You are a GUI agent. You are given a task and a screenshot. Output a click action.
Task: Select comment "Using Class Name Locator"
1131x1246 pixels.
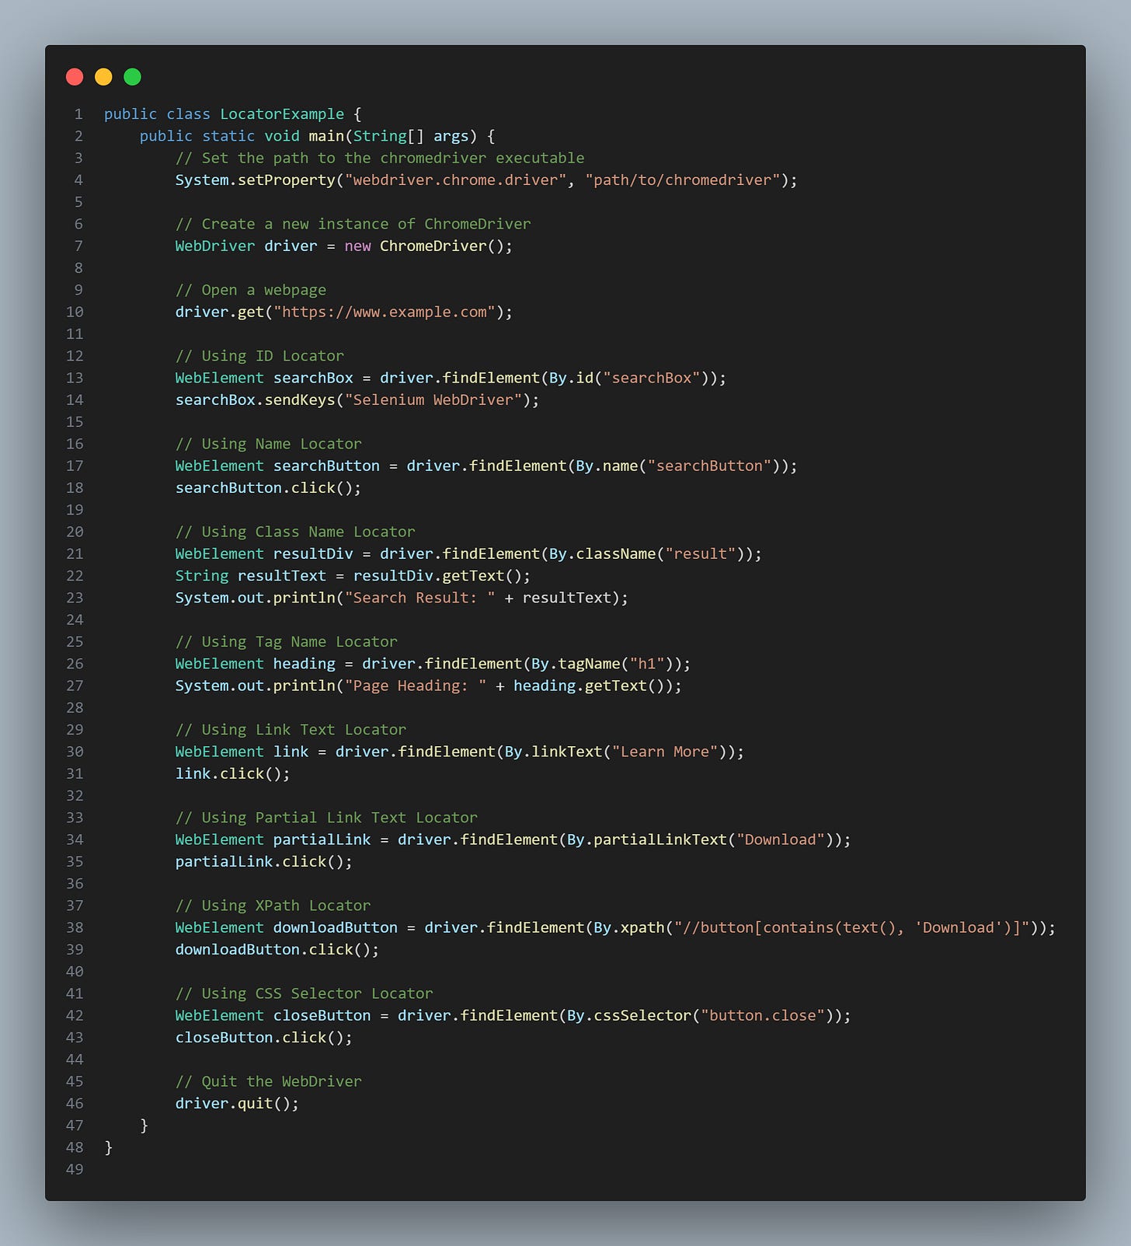click(295, 532)
